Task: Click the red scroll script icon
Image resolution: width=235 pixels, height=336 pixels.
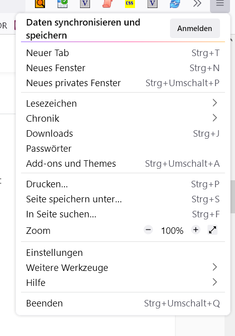Action: [x=107, y=4]
